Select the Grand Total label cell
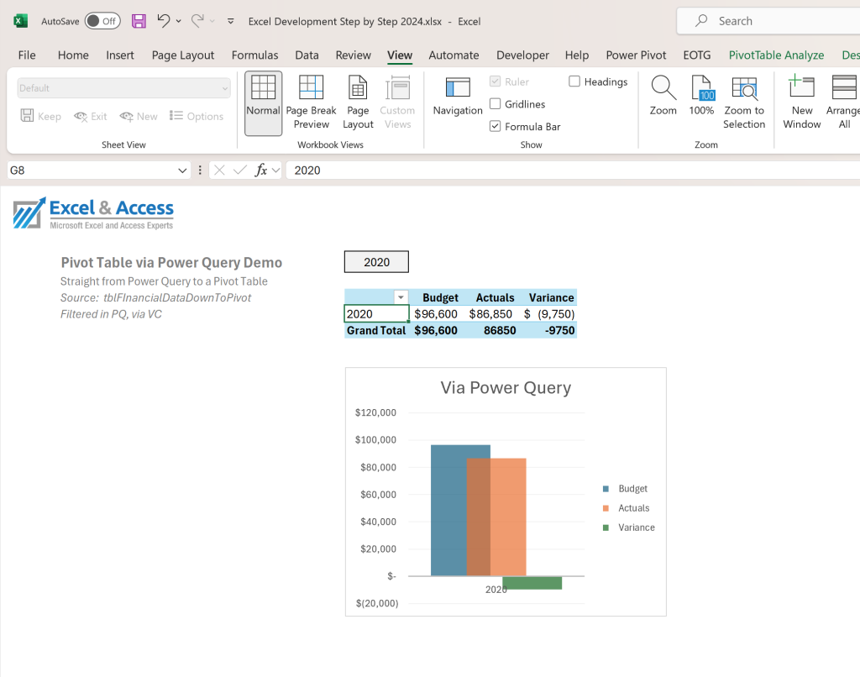This screenshot has width=860, height=677. point(376,330)
